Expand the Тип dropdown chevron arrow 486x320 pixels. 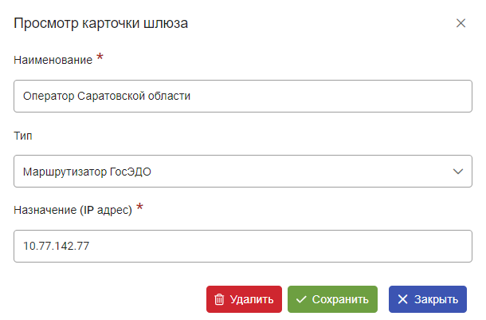pyautogui.click(x=458, y=172)
